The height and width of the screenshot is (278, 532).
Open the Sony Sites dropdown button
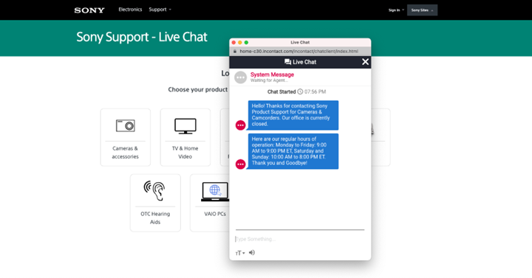[x=422, y=10]
